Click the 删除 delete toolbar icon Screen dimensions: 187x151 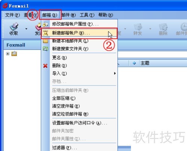click(163, 29)
